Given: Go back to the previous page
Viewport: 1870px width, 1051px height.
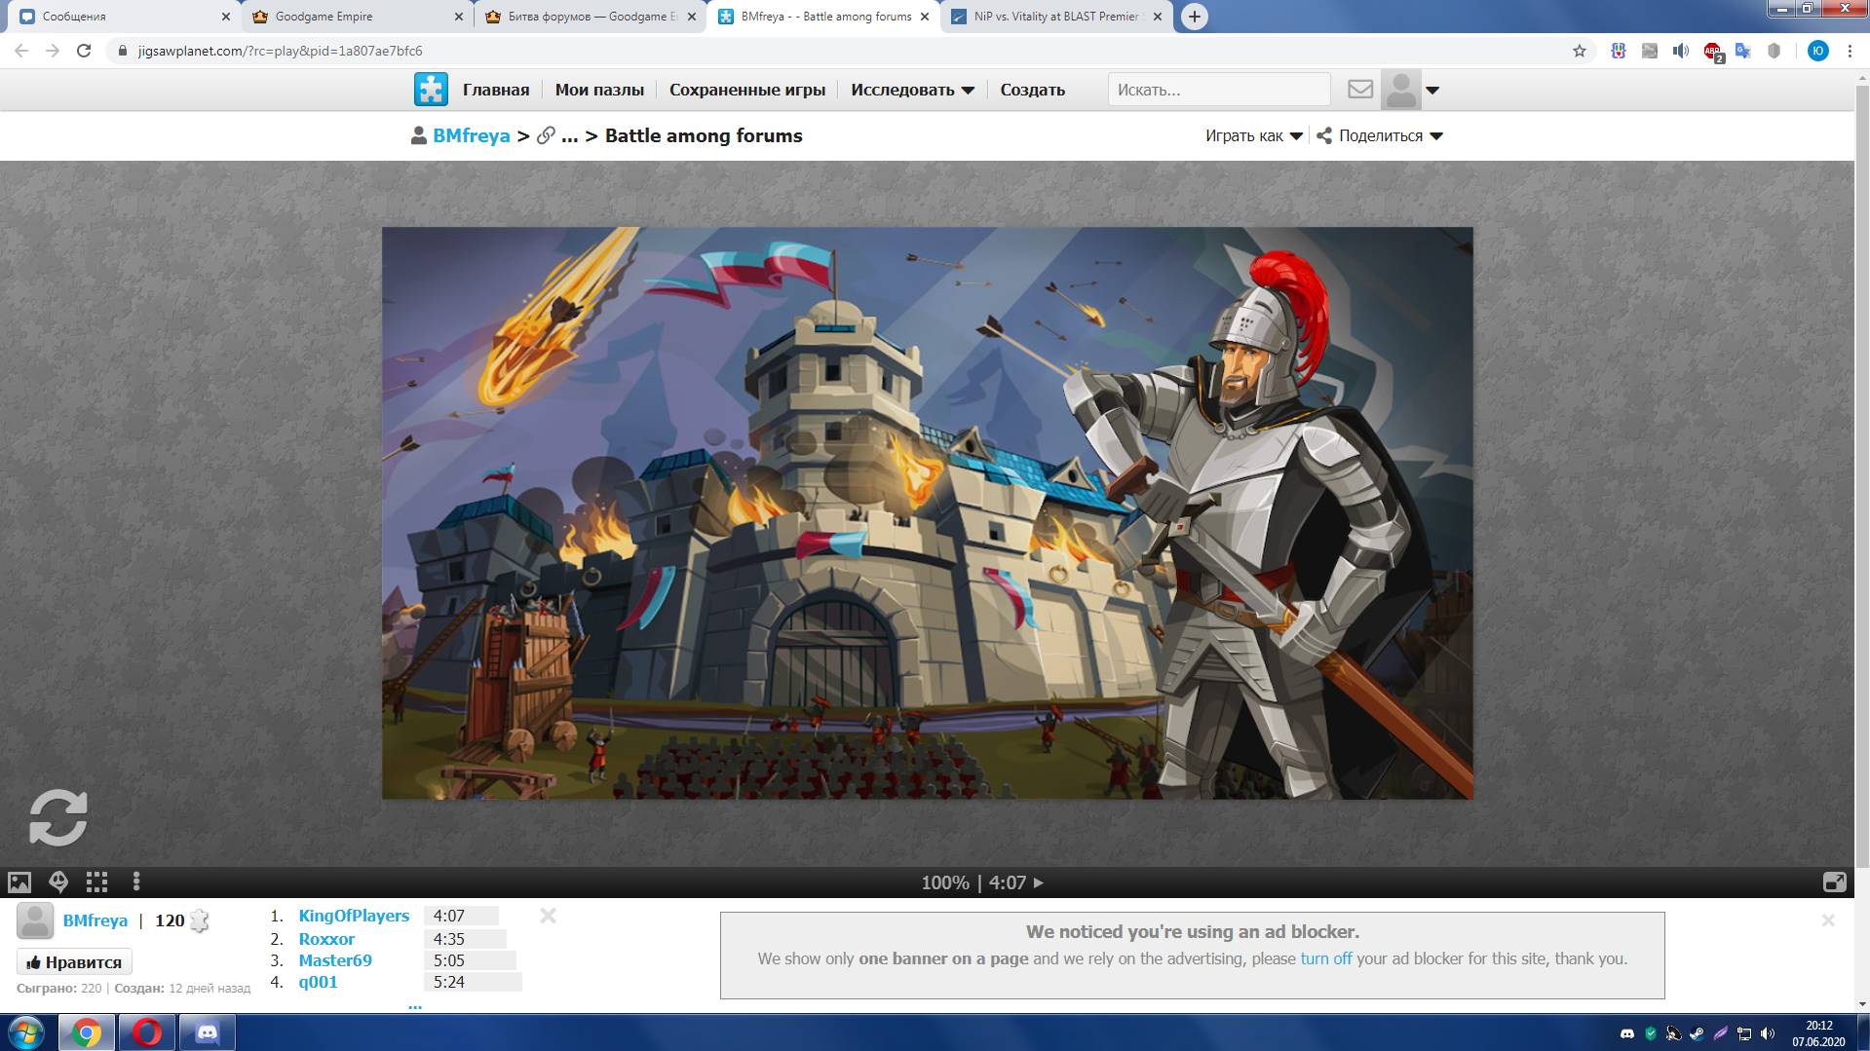Looking at the screenshot, I should click(x=21, y=51).
